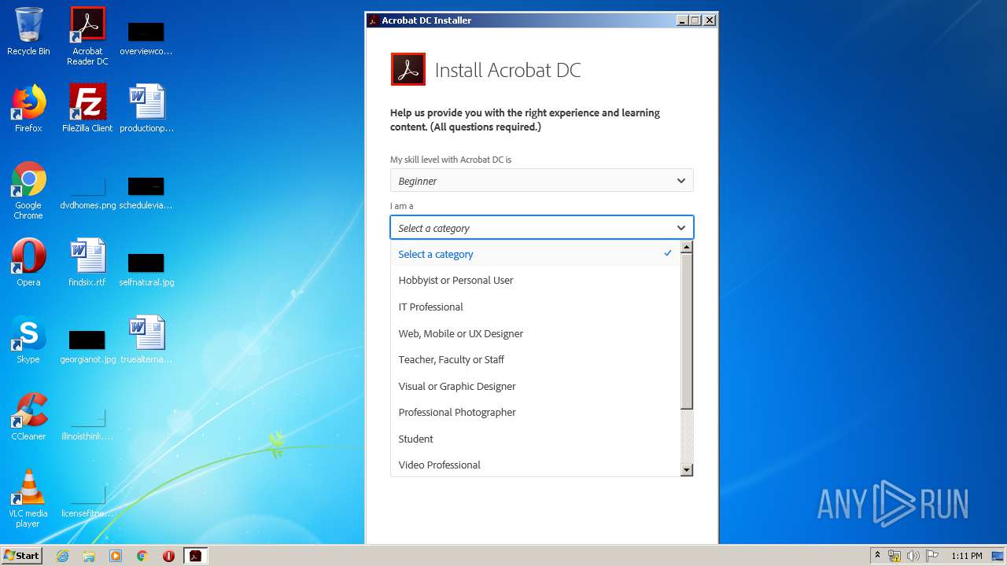Choose 'Select a category' option
Screen dimensions: 1007x566
(x=535, y=254)
